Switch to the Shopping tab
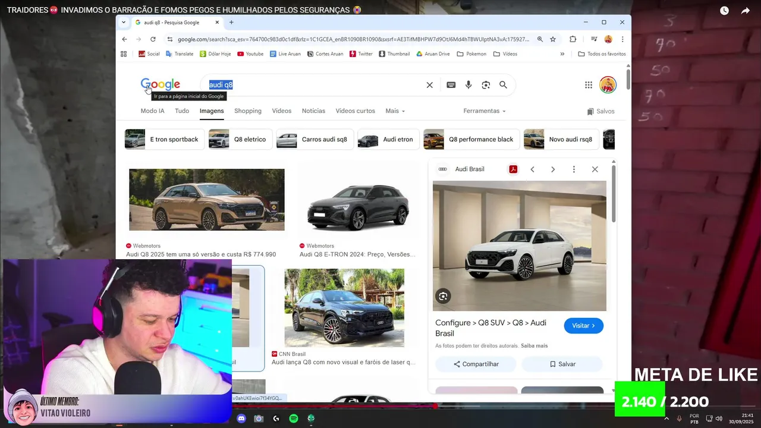This screenshot has width=761, height=428. (248, 111)
